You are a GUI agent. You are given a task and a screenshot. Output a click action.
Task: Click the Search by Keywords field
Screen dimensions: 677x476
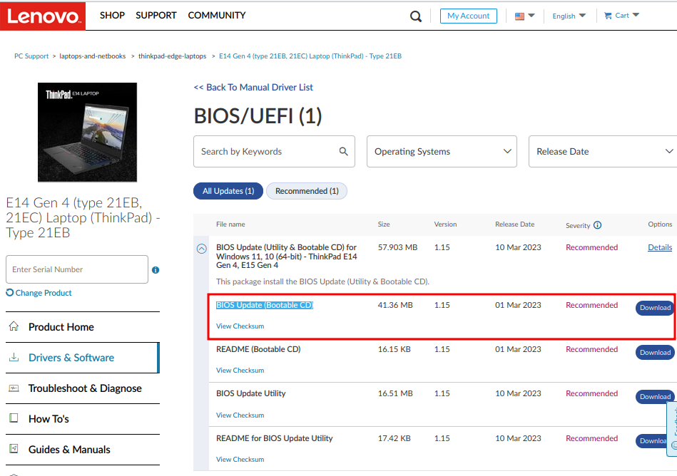pos(274,151)
